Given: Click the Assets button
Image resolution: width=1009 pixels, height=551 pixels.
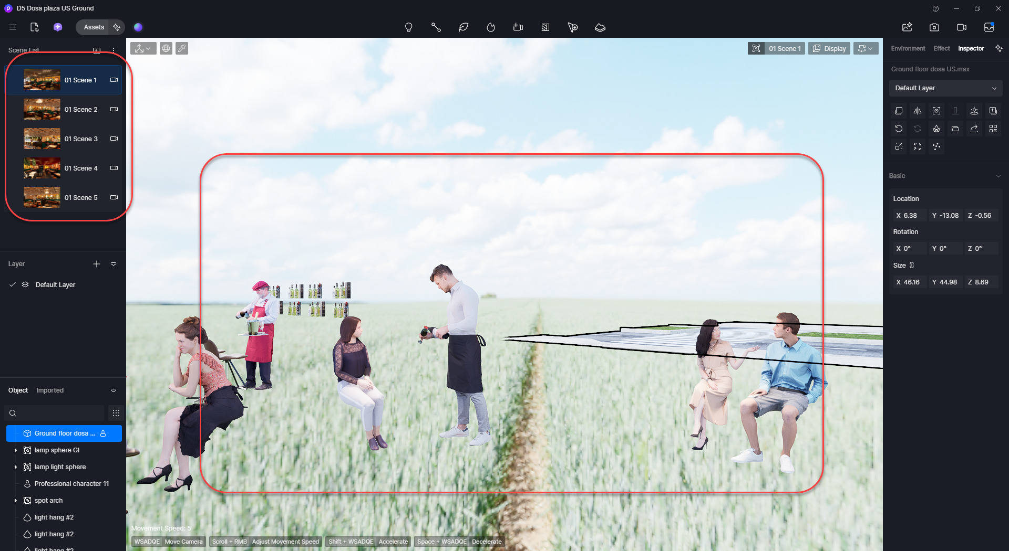Looking at the screenshot, I should [x=94, y=27].
